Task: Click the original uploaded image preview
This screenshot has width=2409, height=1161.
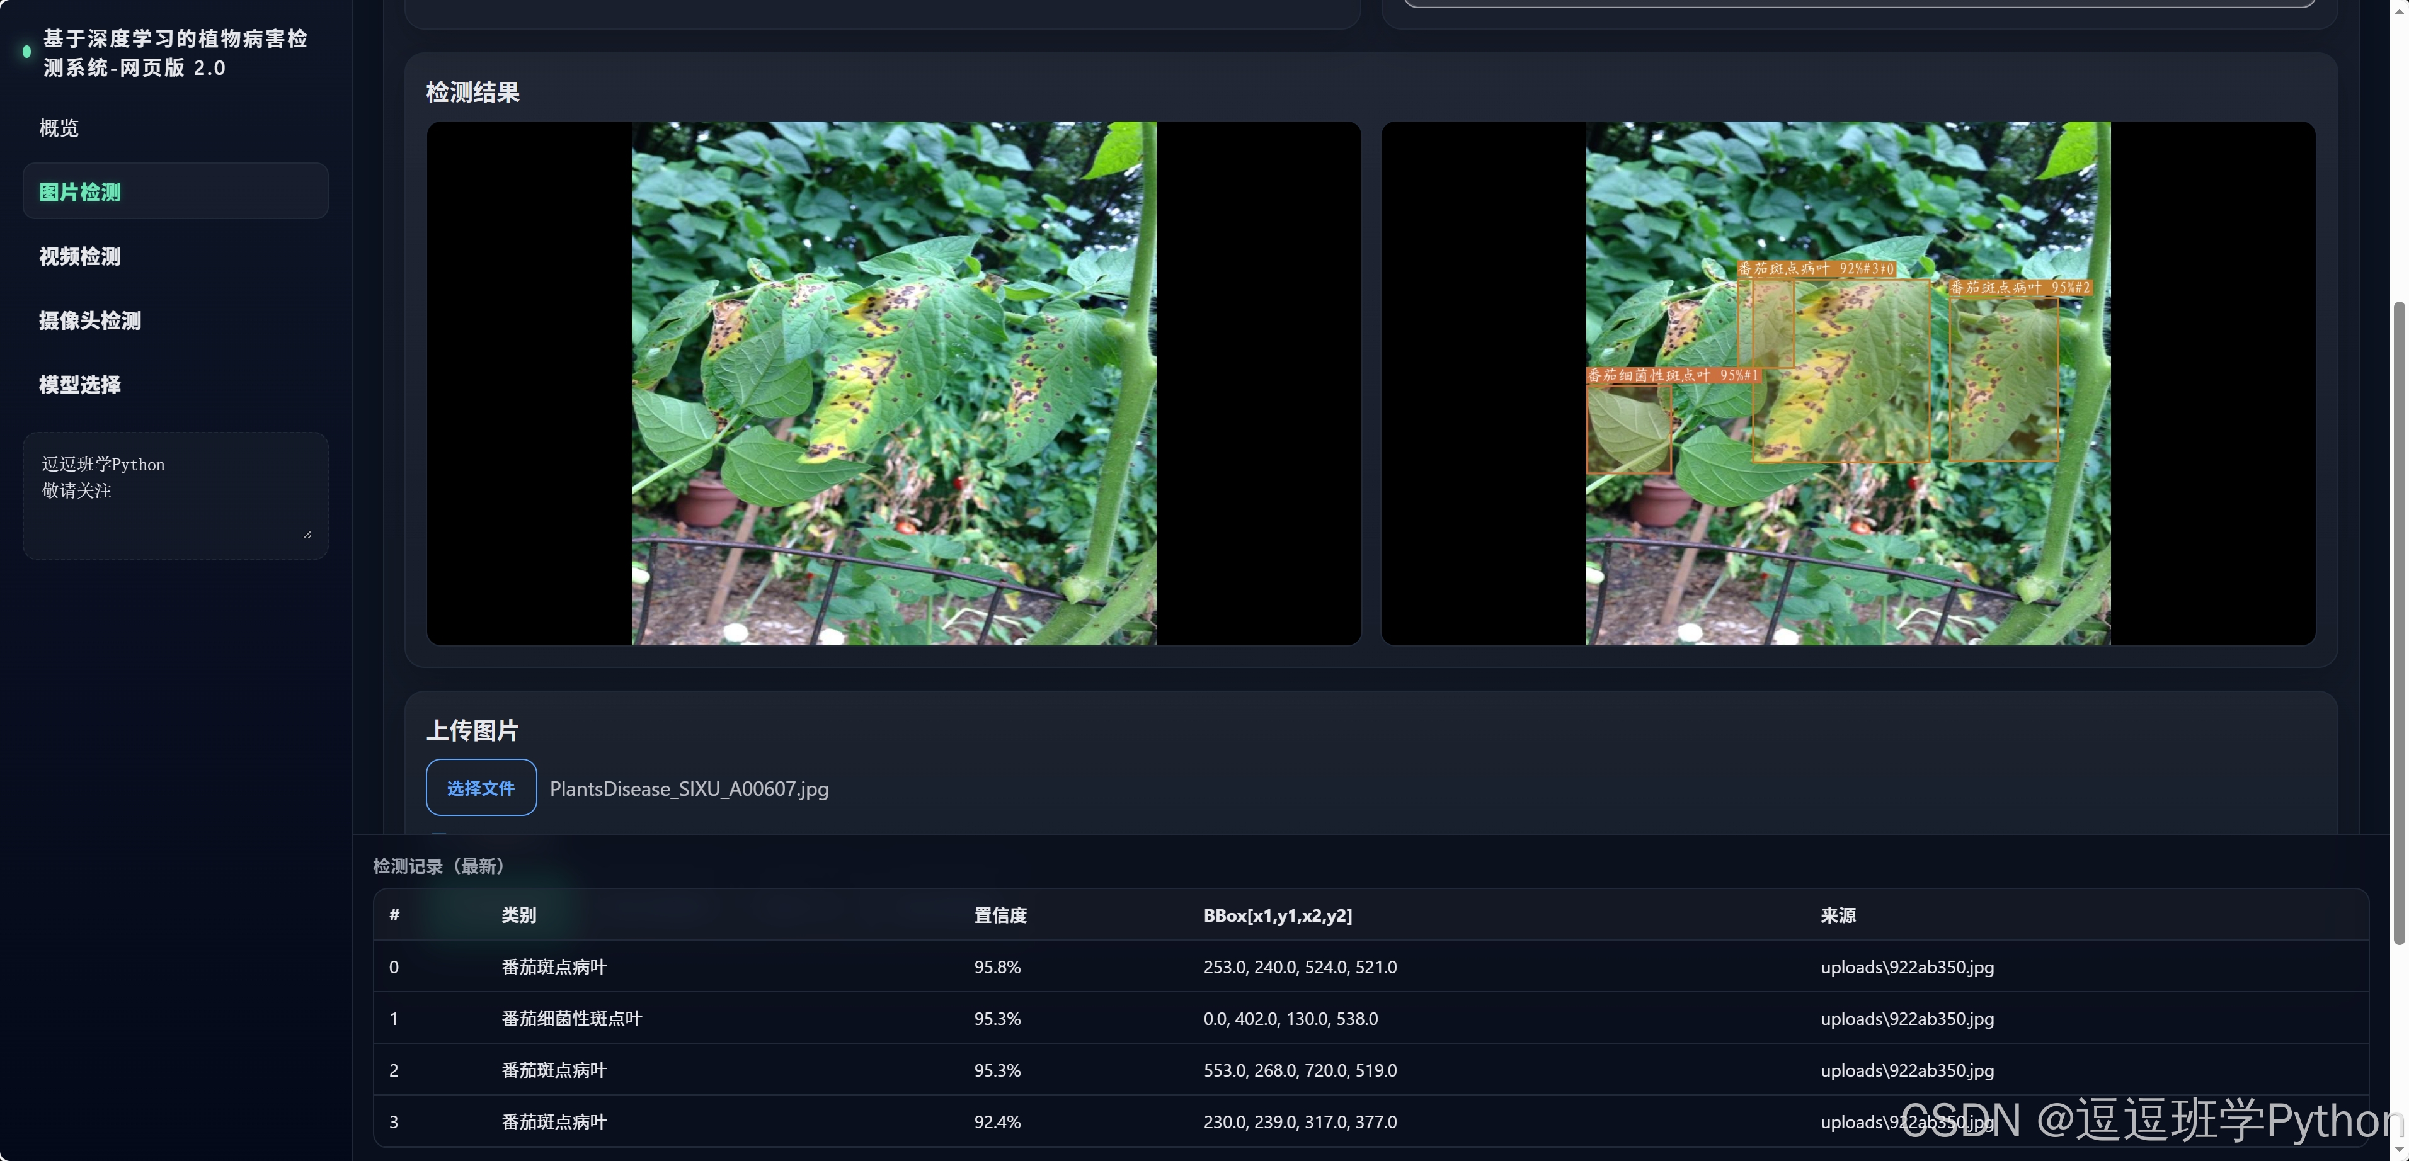Action: tap(893, 383)
